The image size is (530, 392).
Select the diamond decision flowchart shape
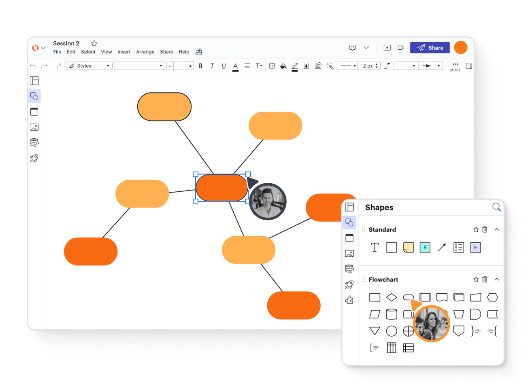point(392,297)
